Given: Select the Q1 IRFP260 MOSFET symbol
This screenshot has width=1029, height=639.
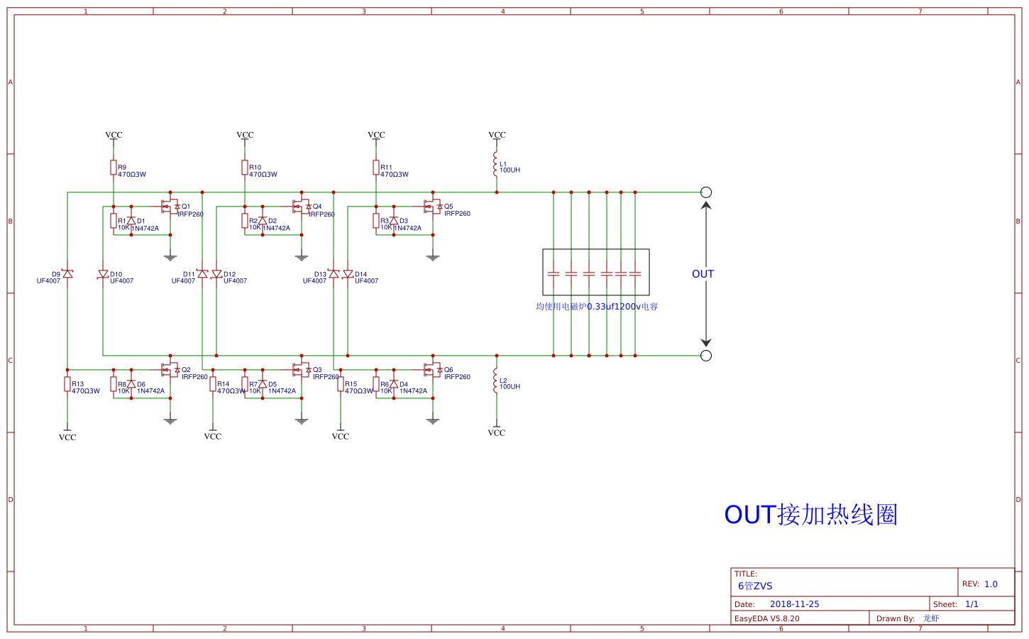Looking at the screenshot, I should (170, 207).
